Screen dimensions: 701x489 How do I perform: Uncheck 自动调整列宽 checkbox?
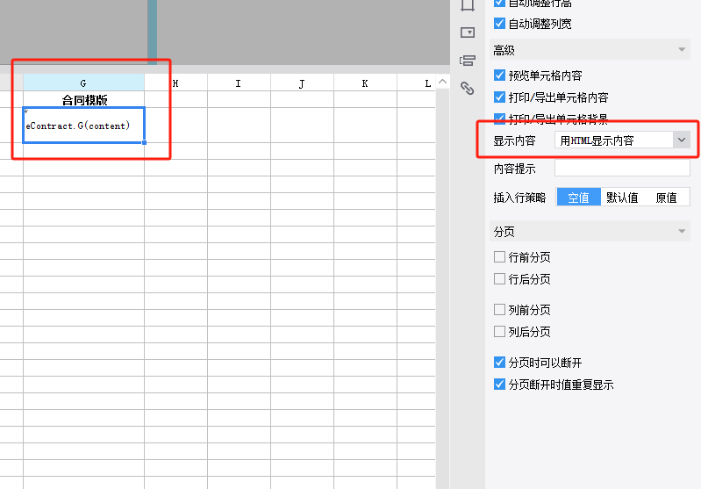499,23
